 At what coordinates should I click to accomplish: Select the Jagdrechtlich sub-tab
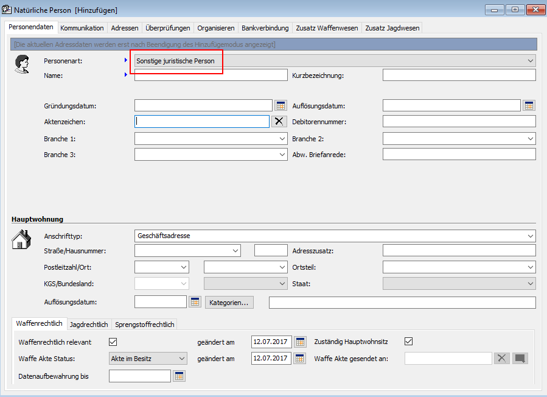[89, 325]
